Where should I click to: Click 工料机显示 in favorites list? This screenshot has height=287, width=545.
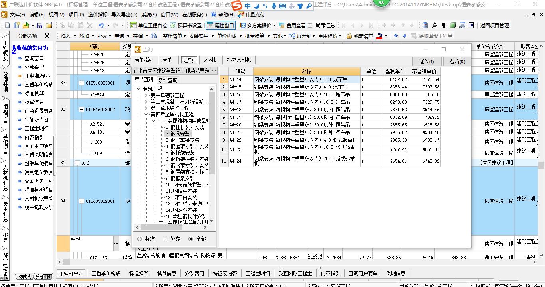38,76
